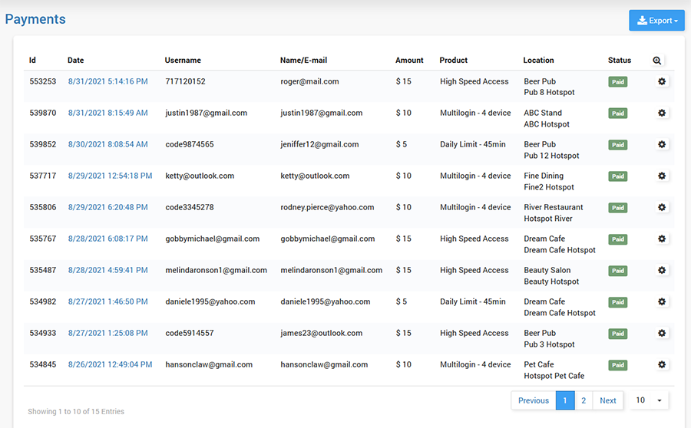Go to page 2 of payments

(x=584, y=400)
